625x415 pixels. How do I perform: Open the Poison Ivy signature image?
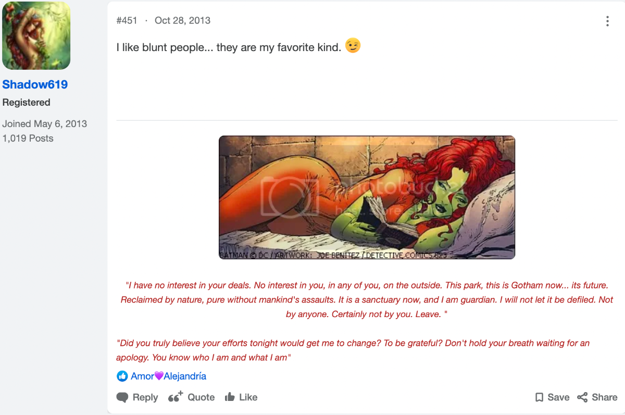[x=367, y=197]
